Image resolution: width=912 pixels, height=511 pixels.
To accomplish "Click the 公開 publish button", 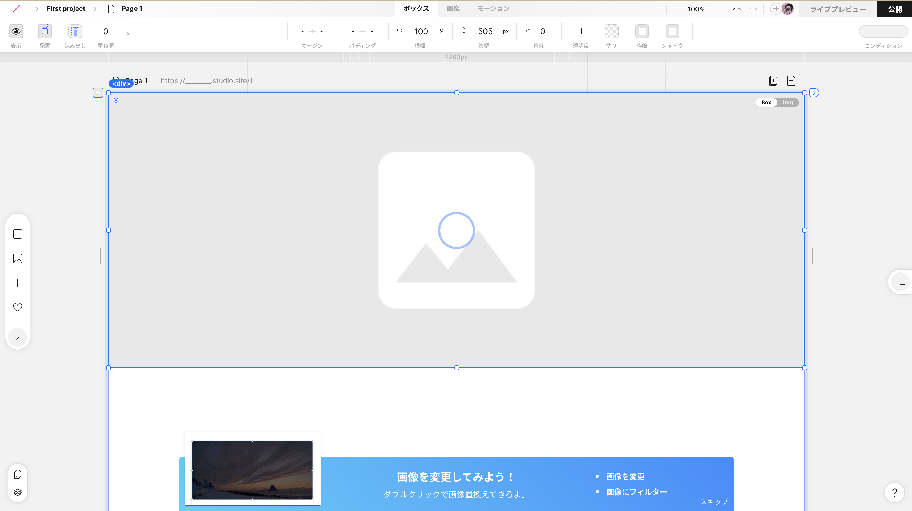I will click(x=894, y=9).
